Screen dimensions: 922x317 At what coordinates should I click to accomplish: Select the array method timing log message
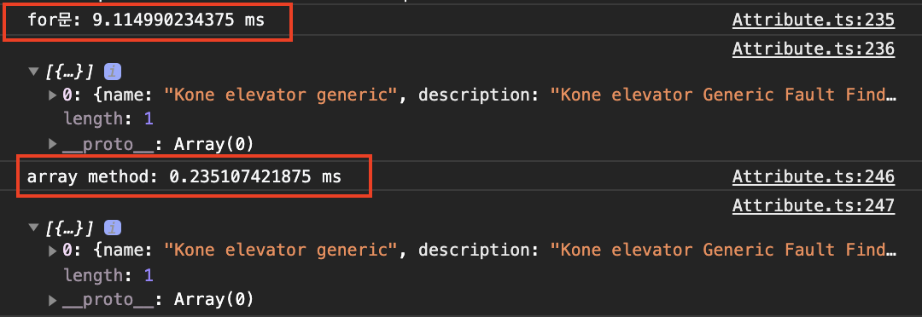184,176
